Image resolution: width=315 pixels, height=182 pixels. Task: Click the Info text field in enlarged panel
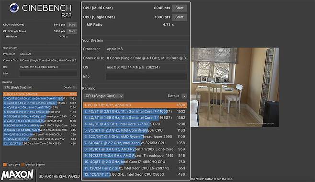click(146, 77)
